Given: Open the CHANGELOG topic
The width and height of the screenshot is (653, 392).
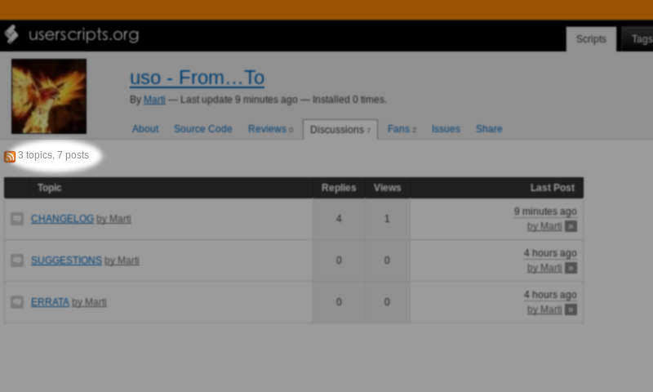Looking at the screenshot, I should tap(62, 219).
